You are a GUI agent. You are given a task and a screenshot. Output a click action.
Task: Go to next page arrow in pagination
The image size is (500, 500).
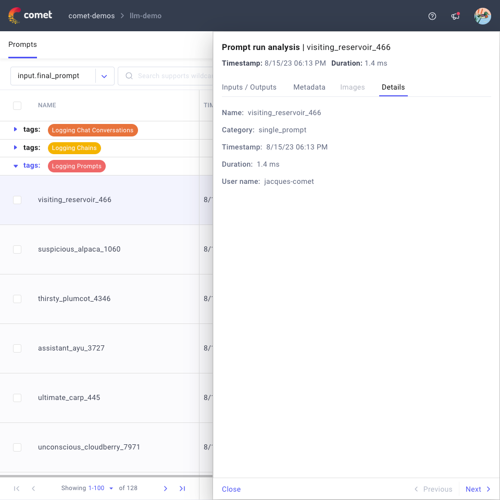point(166,489)
